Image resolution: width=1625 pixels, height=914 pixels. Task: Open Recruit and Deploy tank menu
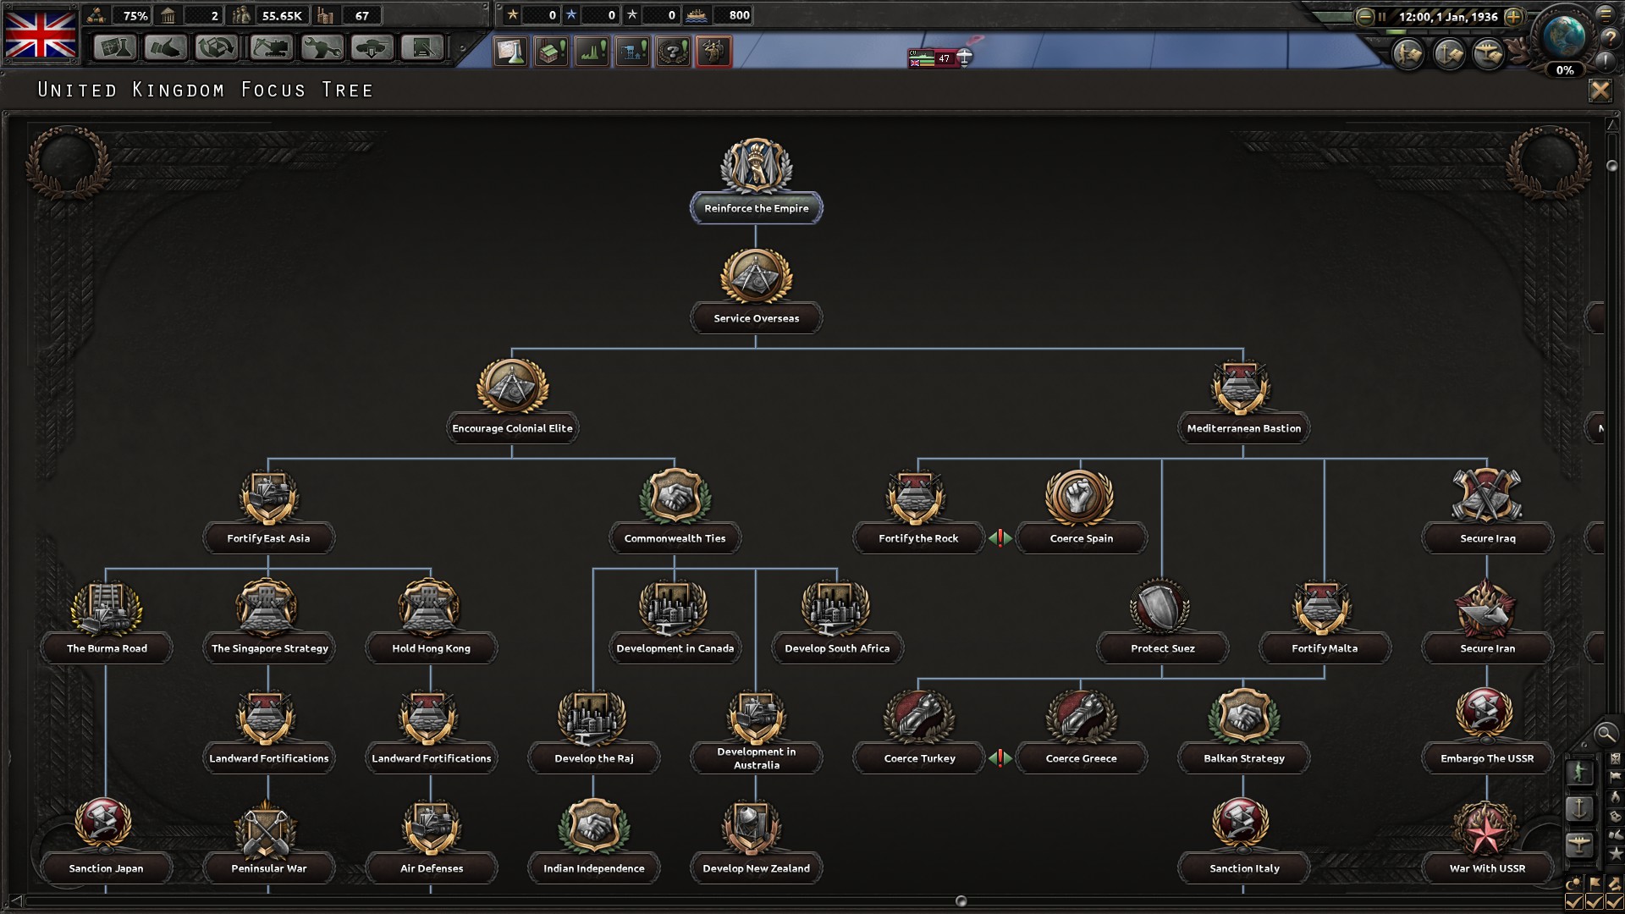coord(372,48)
